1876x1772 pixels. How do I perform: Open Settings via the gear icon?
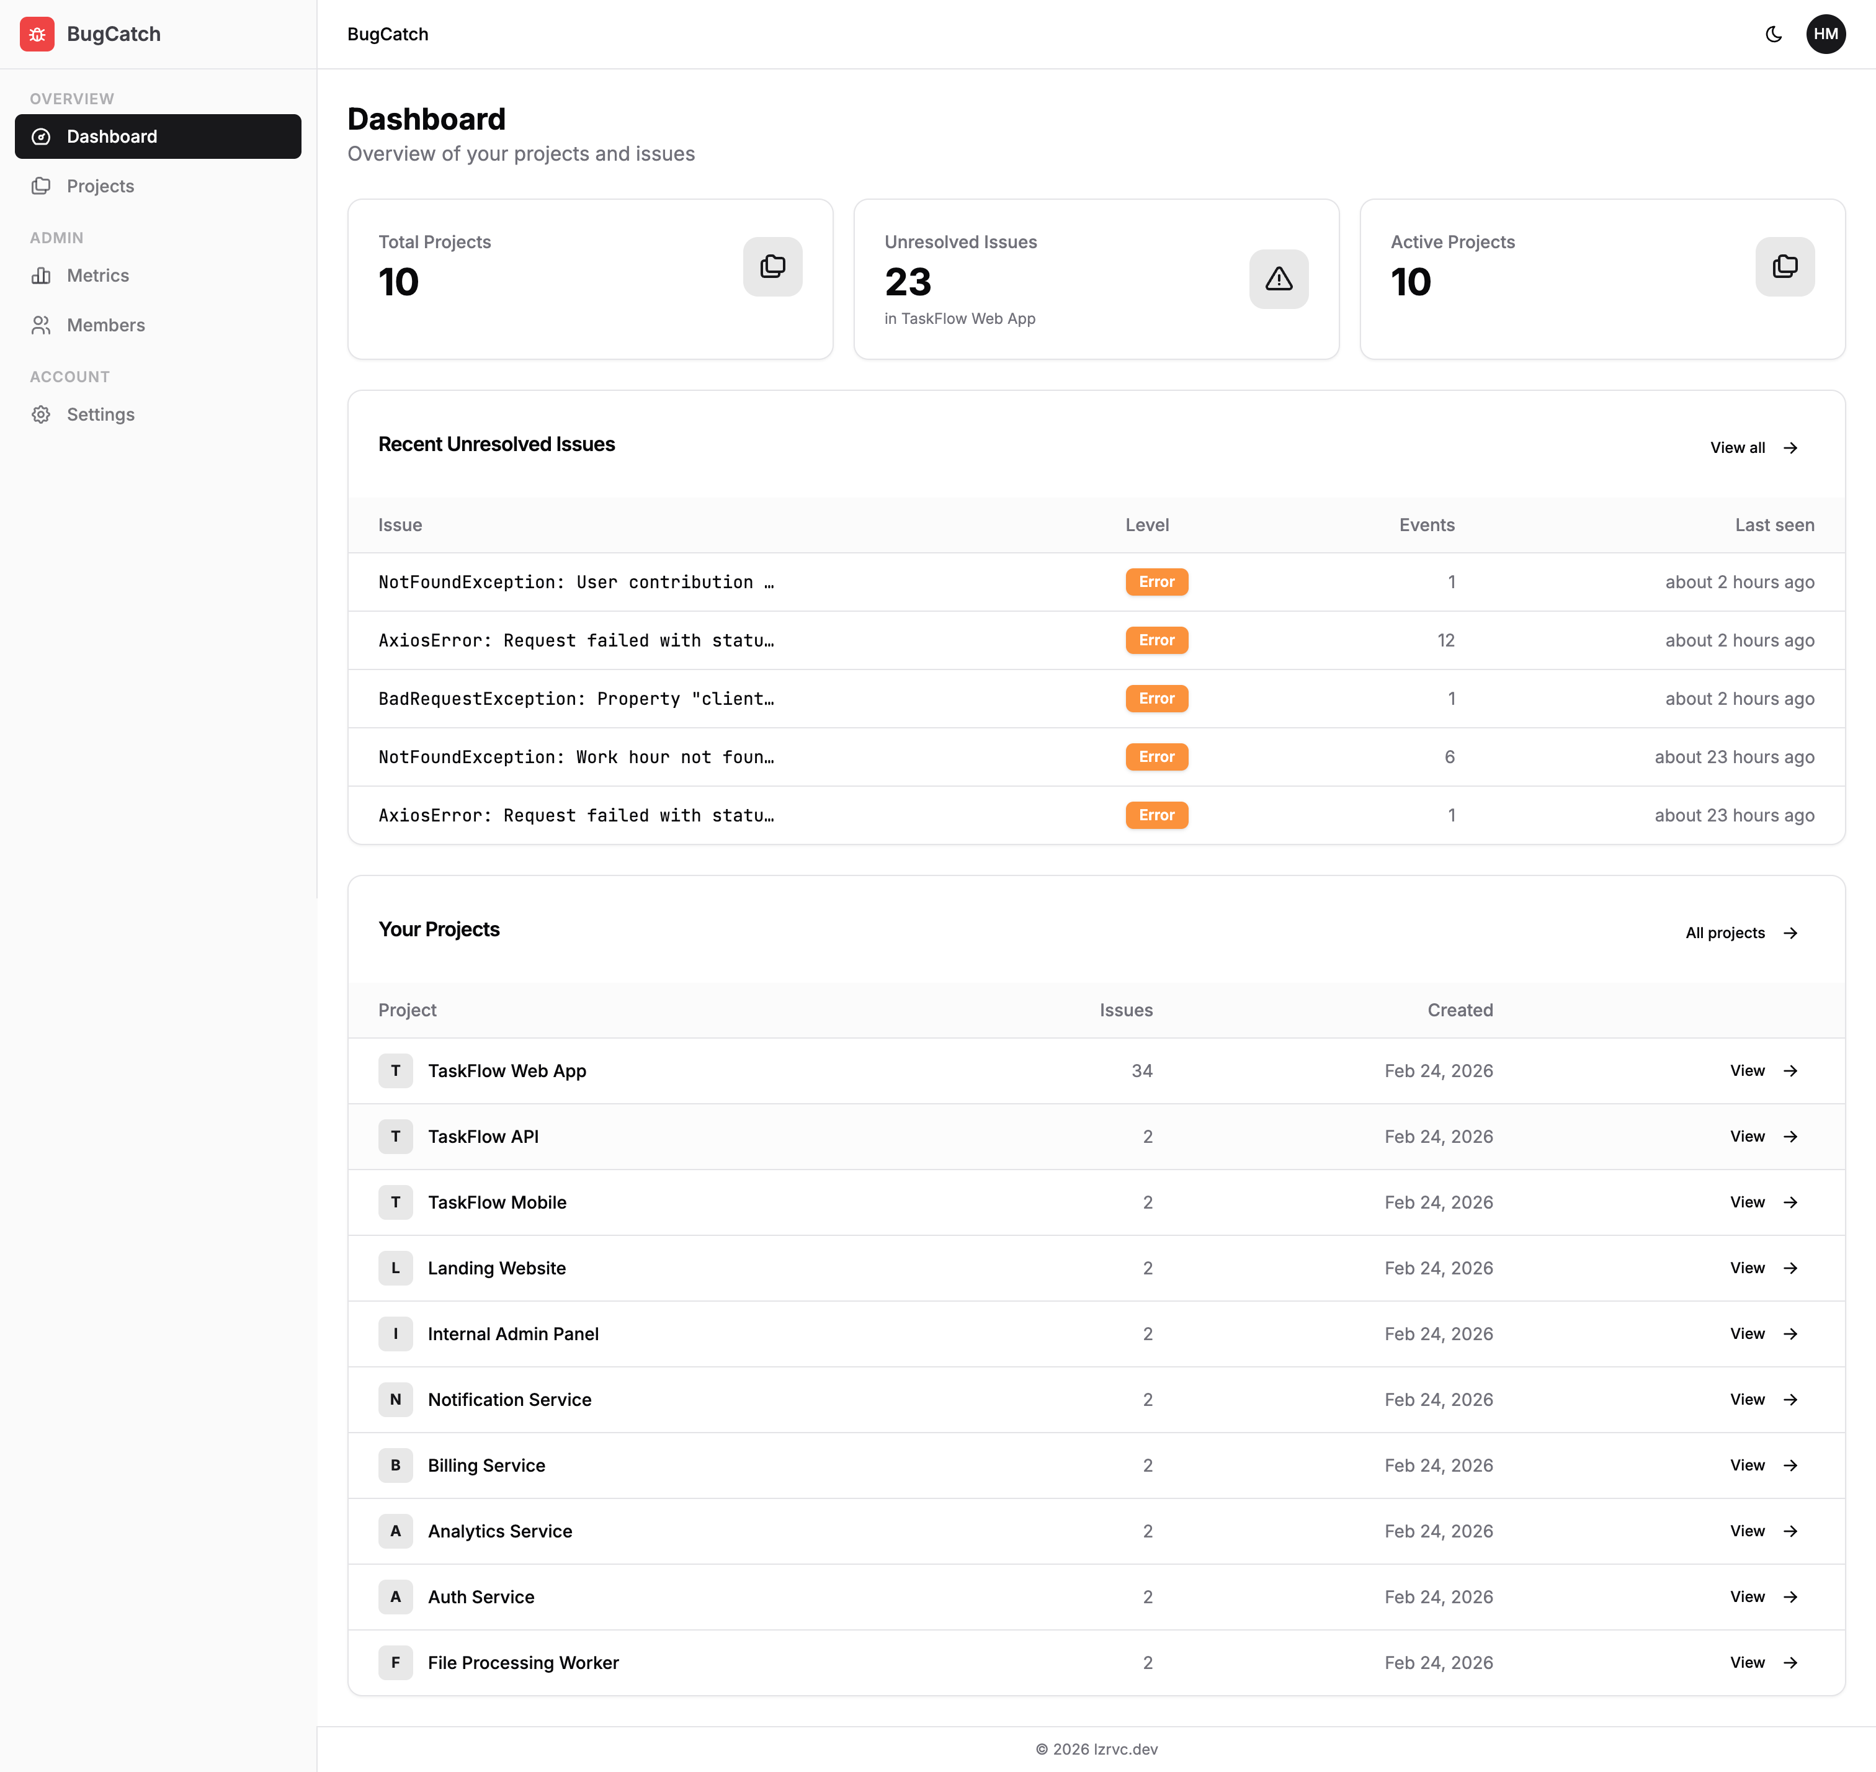pyautogui.click(x=42, y=414)
